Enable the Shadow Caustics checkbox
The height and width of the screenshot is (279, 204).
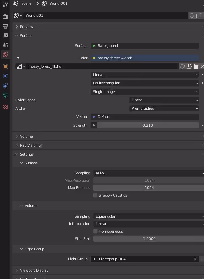[x=95, y=195]
